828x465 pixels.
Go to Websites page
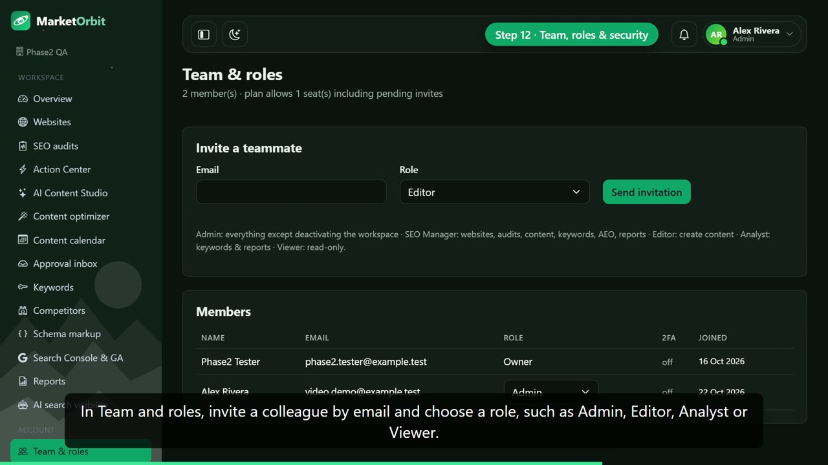(x=81, y=122)
